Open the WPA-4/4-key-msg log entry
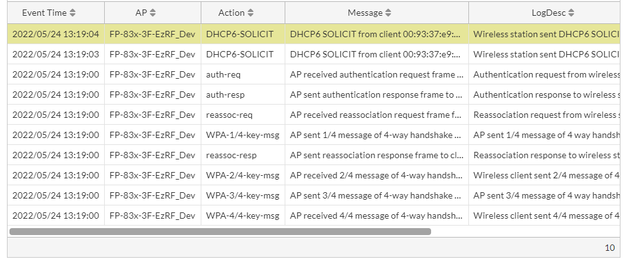623x259 pixels. [x=242, y=216]
